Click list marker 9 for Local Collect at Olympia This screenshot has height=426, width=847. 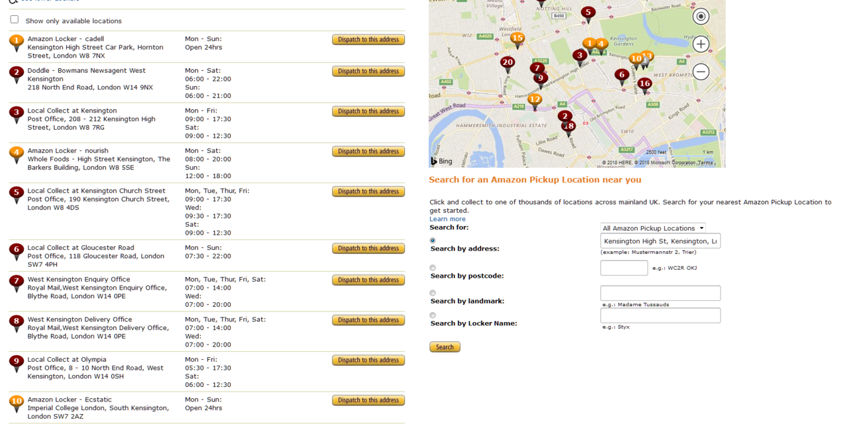pyautogui.click(x=17, y=363)
